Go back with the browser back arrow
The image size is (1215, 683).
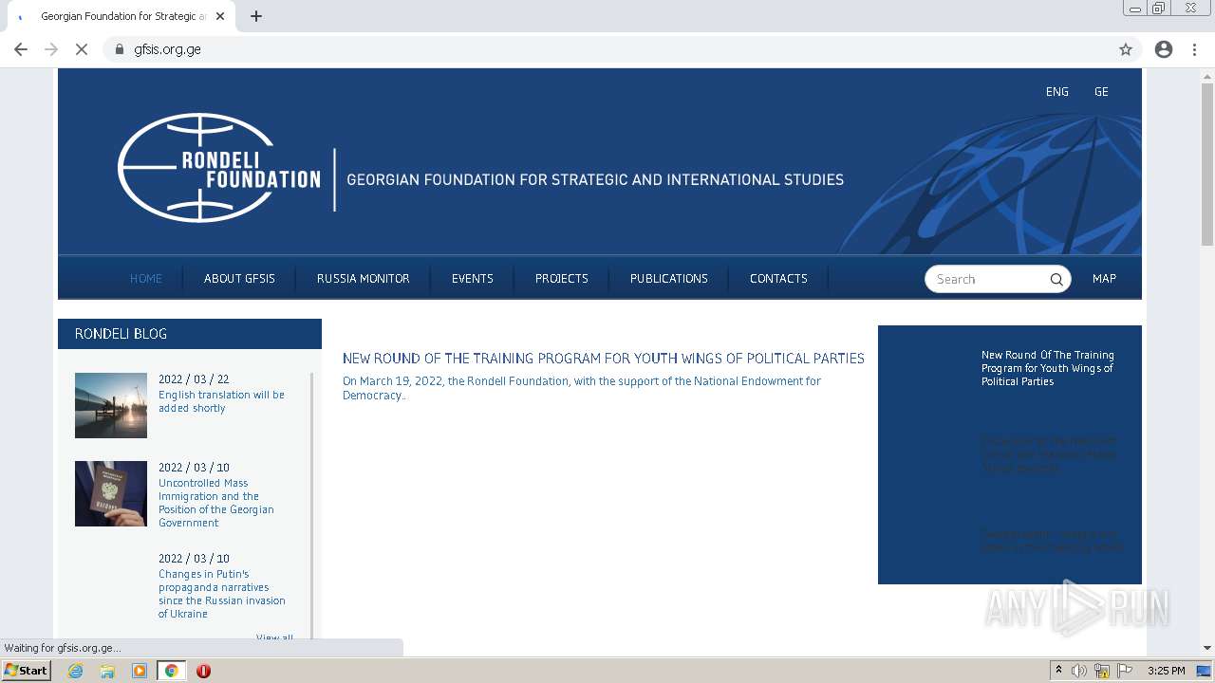click(21, 49)
